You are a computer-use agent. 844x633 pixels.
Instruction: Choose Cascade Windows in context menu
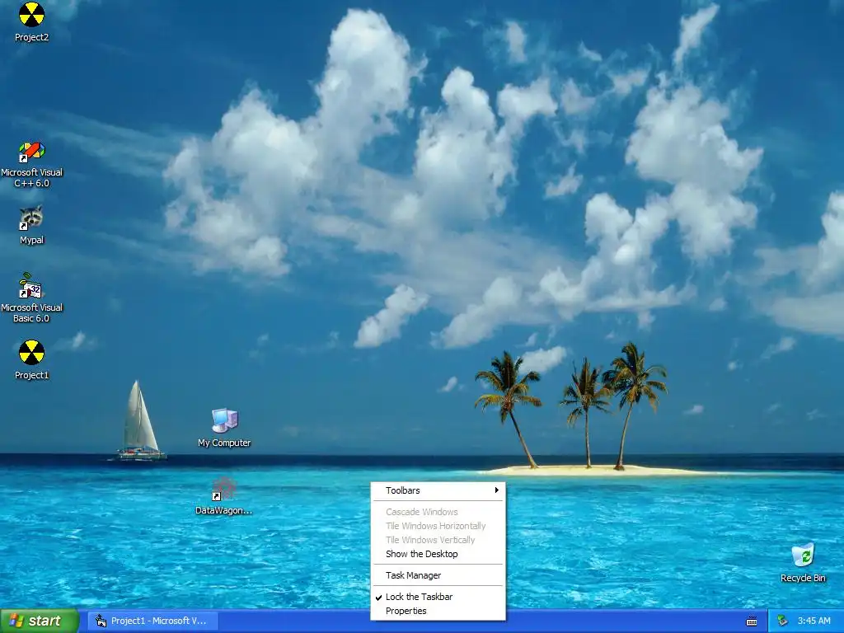pyautogui.click(x=438, y=512)
